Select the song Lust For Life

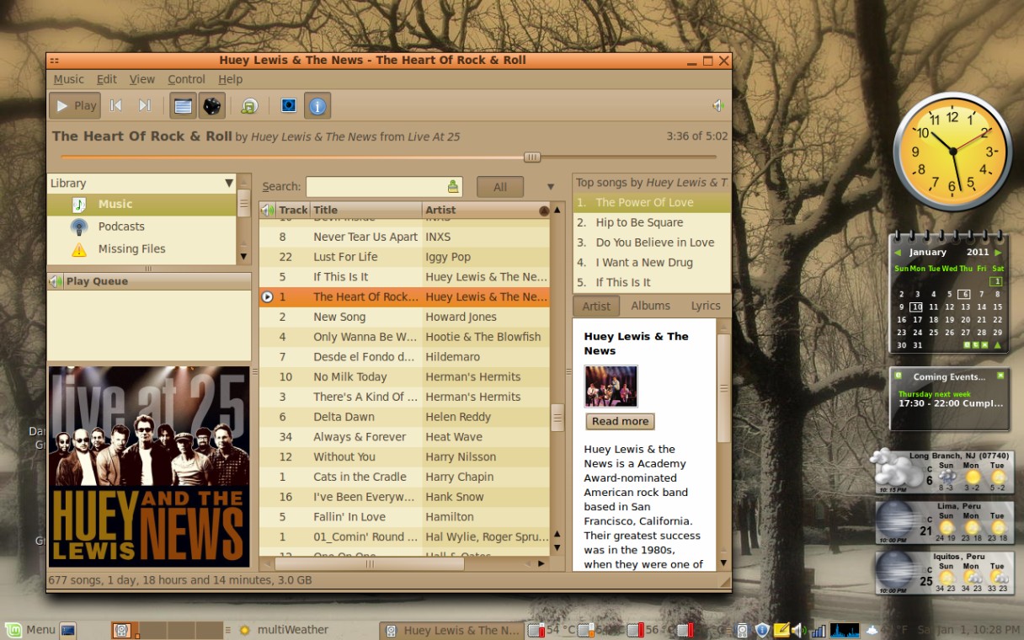pyautogui.click(x=404, y=257)
